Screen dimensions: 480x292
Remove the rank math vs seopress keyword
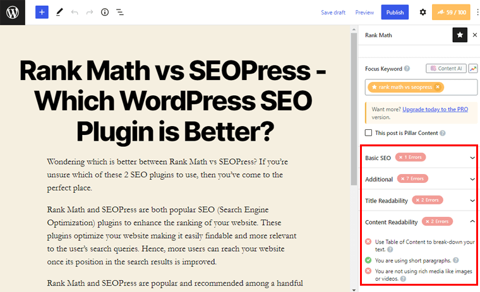(438, 87)
